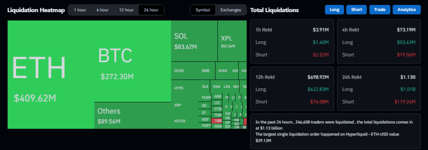The height and width of the screenshot is (150, 428).
Task: Click the Short button
Action: click(x=357, y=10)
